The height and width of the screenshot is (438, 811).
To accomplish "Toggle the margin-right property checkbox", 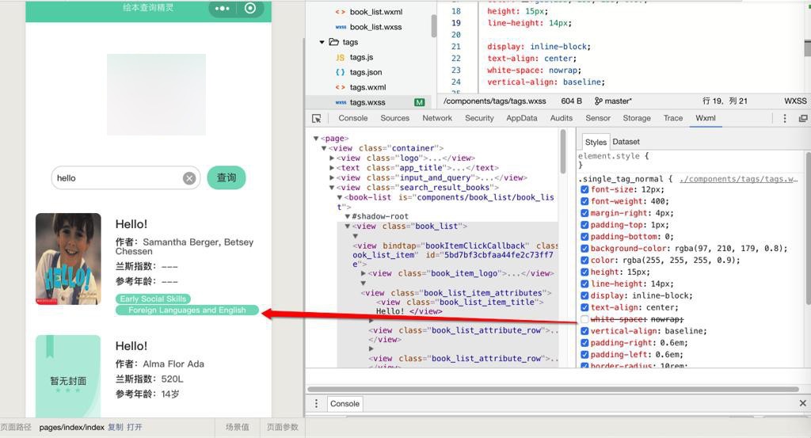I will click(584, 213).
